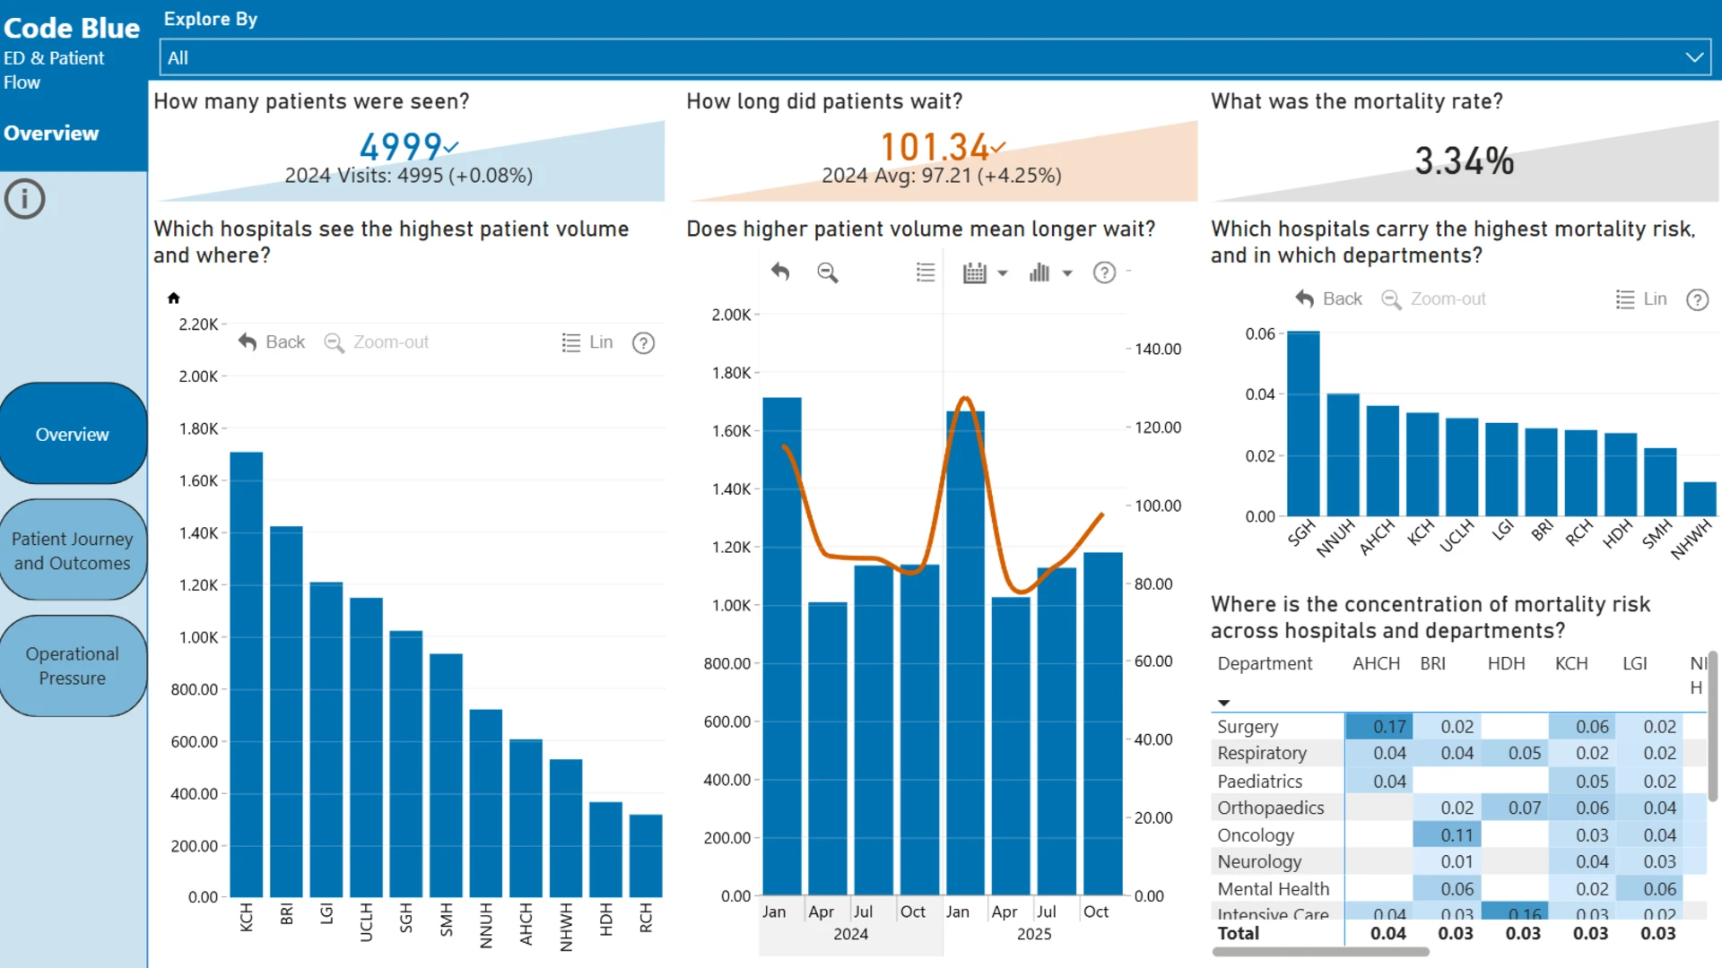Toggle the Lin scale in the hospital volume chart

(x=587, y=341)
